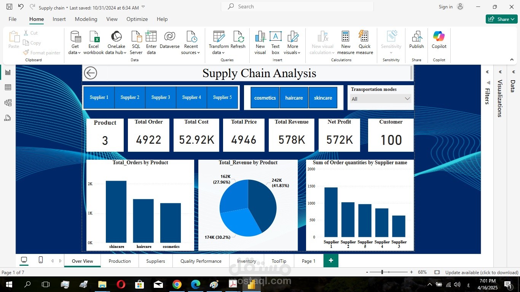Collapse the ribbon

click(512, 60)
